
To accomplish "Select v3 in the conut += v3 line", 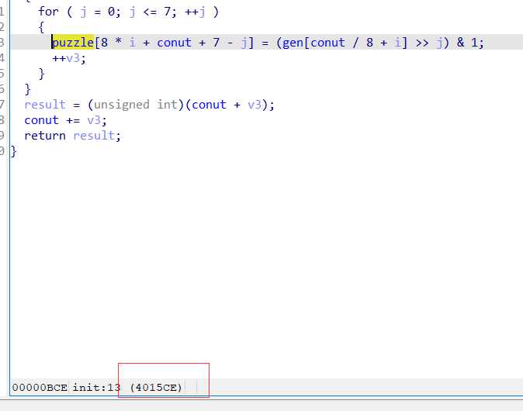I will tap(93, 120).
